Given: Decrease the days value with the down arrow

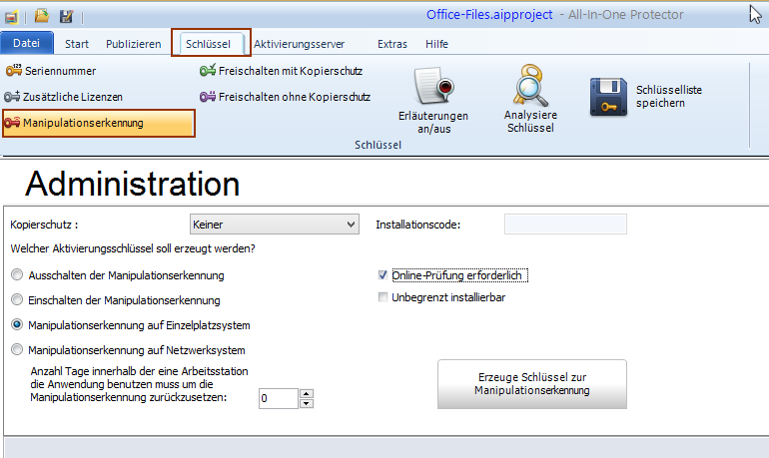Looking at the screenshot, I should pyautogui.click(x=307, y=403).
